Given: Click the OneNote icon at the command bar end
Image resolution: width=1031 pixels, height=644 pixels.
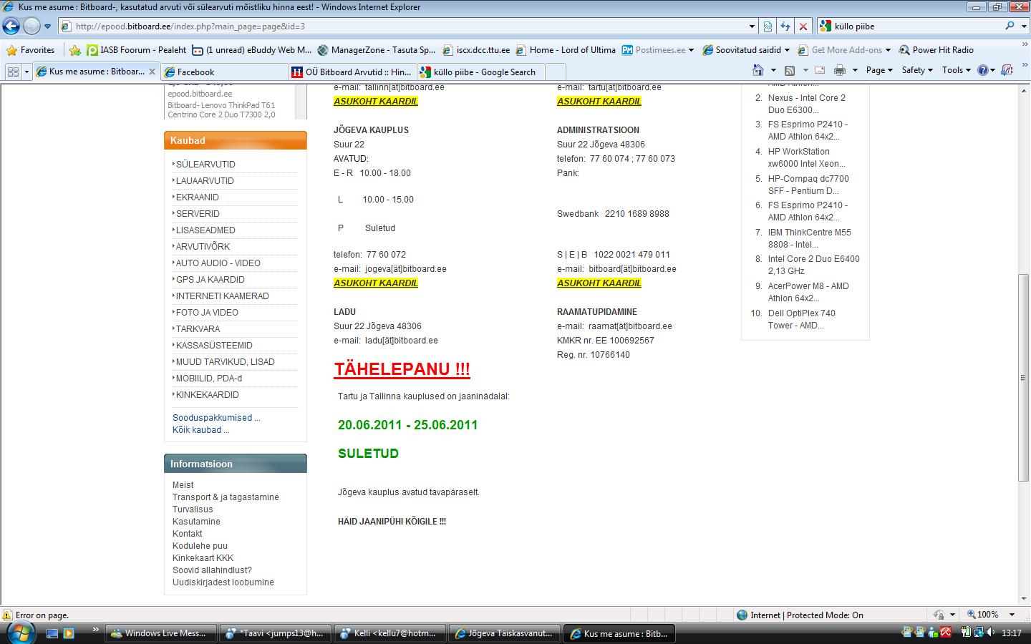Looking at the screenshot, I should pyautogui.click(x=1007, y=70).
